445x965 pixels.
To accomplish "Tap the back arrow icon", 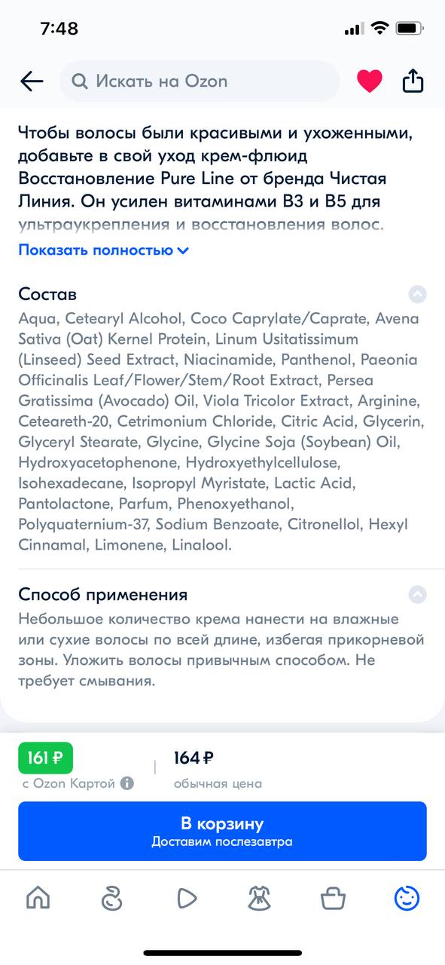I will pos(32,81).
